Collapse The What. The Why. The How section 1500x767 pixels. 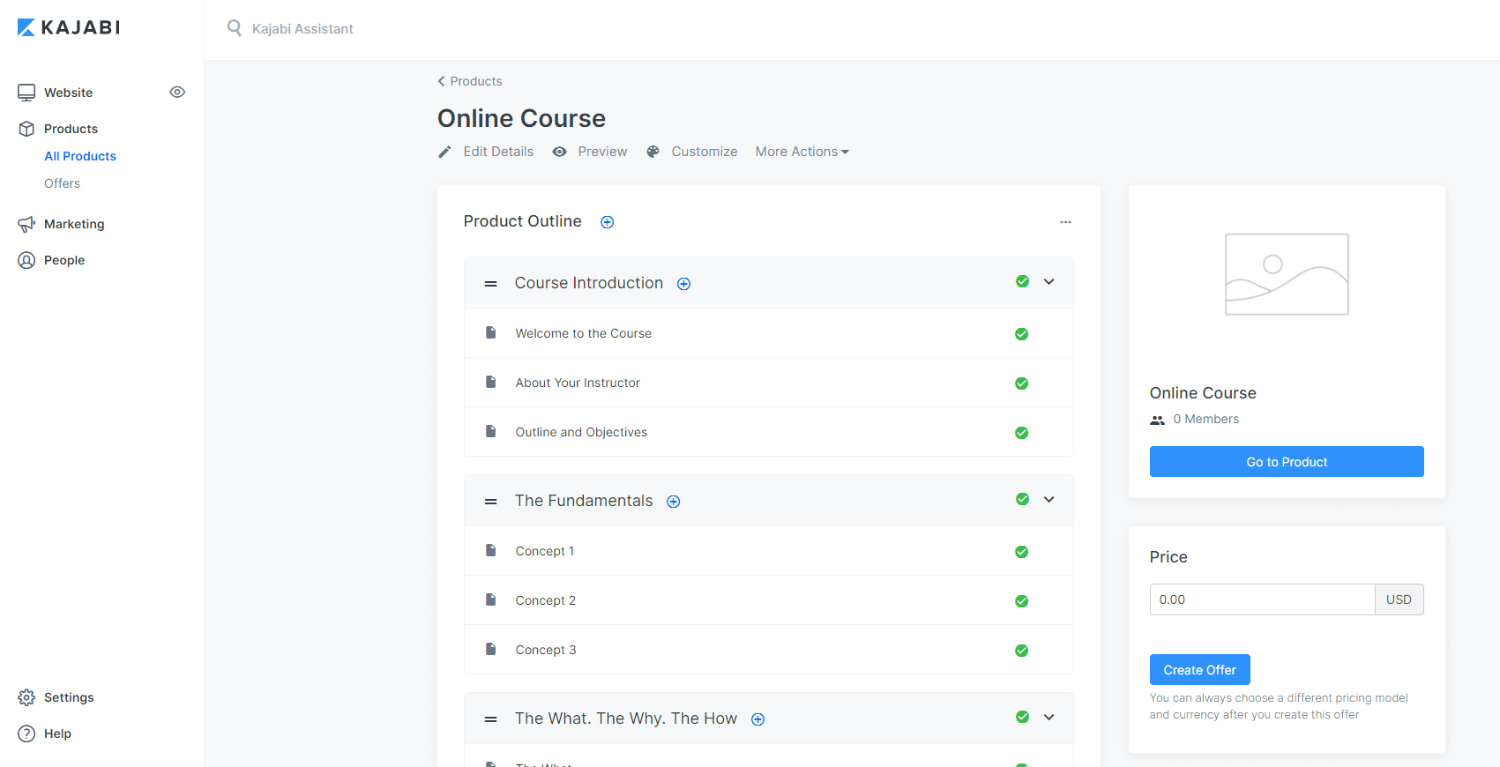pos(1049,718)
